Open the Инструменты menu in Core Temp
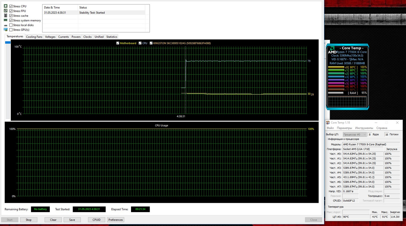 tap(364, 128)
